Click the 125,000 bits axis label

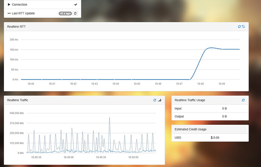point(17,143)
